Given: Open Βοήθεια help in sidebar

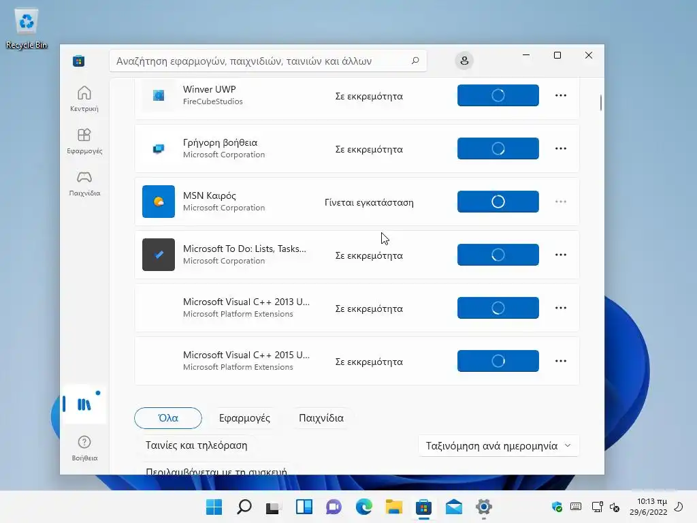Looking at the screenshot, I should pyautogui.click(x=84, y=448).
